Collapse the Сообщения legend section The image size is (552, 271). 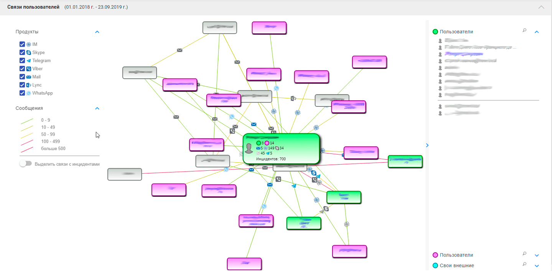97,108
